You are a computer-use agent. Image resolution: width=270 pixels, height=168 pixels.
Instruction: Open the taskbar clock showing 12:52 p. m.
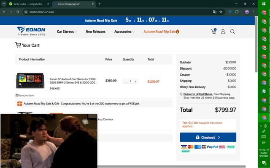click(x=264, y=152)
